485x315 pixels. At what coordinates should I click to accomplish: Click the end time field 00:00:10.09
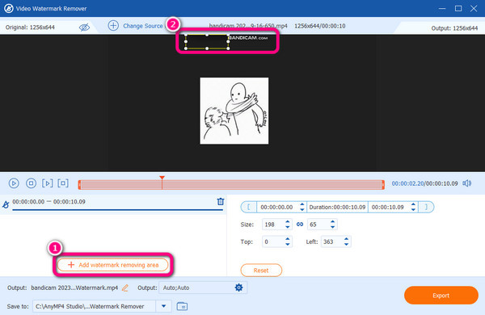[x=388, y=207]
